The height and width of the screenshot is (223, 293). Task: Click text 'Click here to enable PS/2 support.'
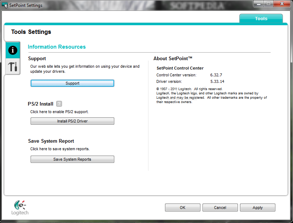coord(59,112)
